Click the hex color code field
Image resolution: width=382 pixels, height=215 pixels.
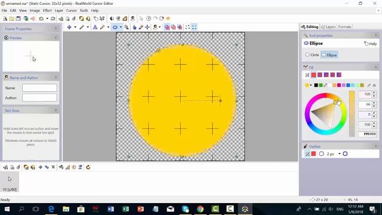368,134
